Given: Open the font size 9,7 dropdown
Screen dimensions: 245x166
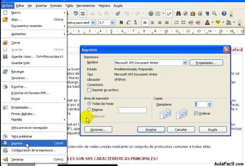Looking at the screenshot, I should (112, 23).
